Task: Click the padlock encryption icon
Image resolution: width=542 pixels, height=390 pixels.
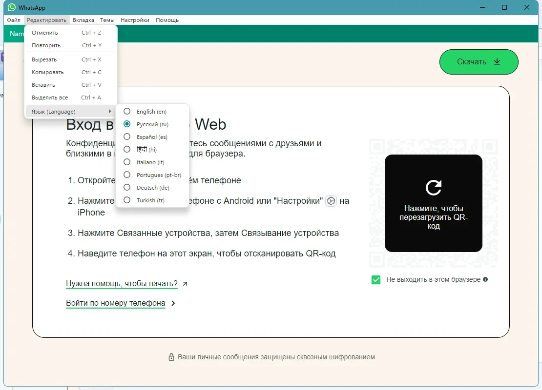Action: tap(171, 357)
